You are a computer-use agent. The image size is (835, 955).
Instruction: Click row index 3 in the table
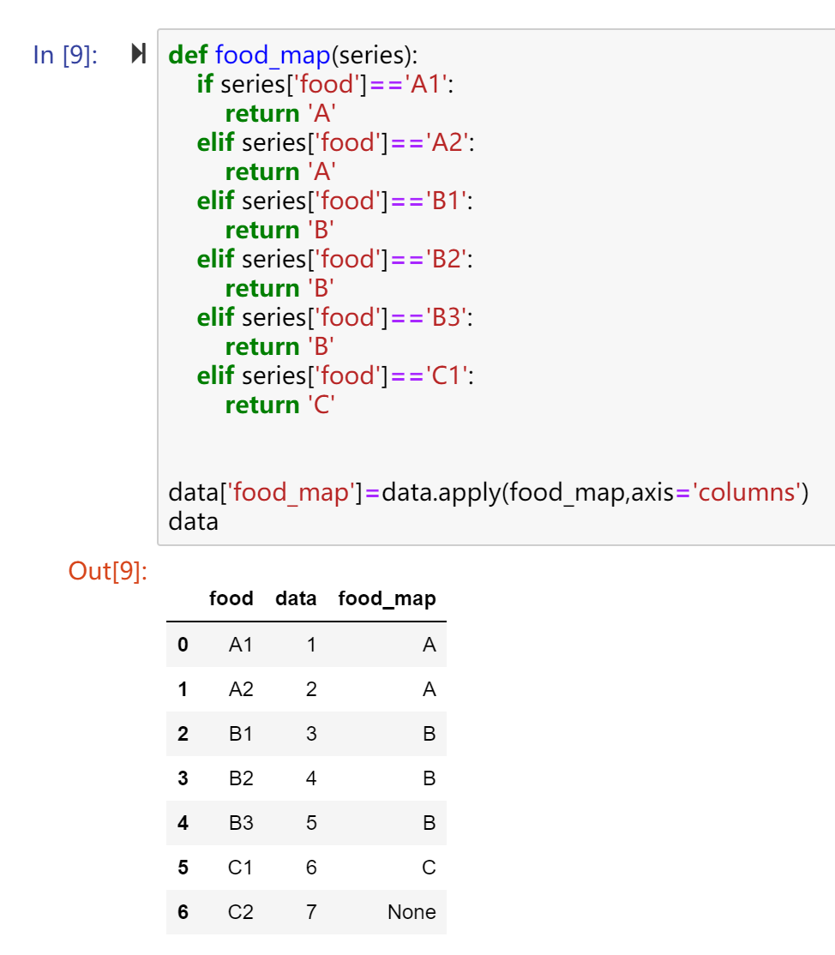[x=183, y=778]
